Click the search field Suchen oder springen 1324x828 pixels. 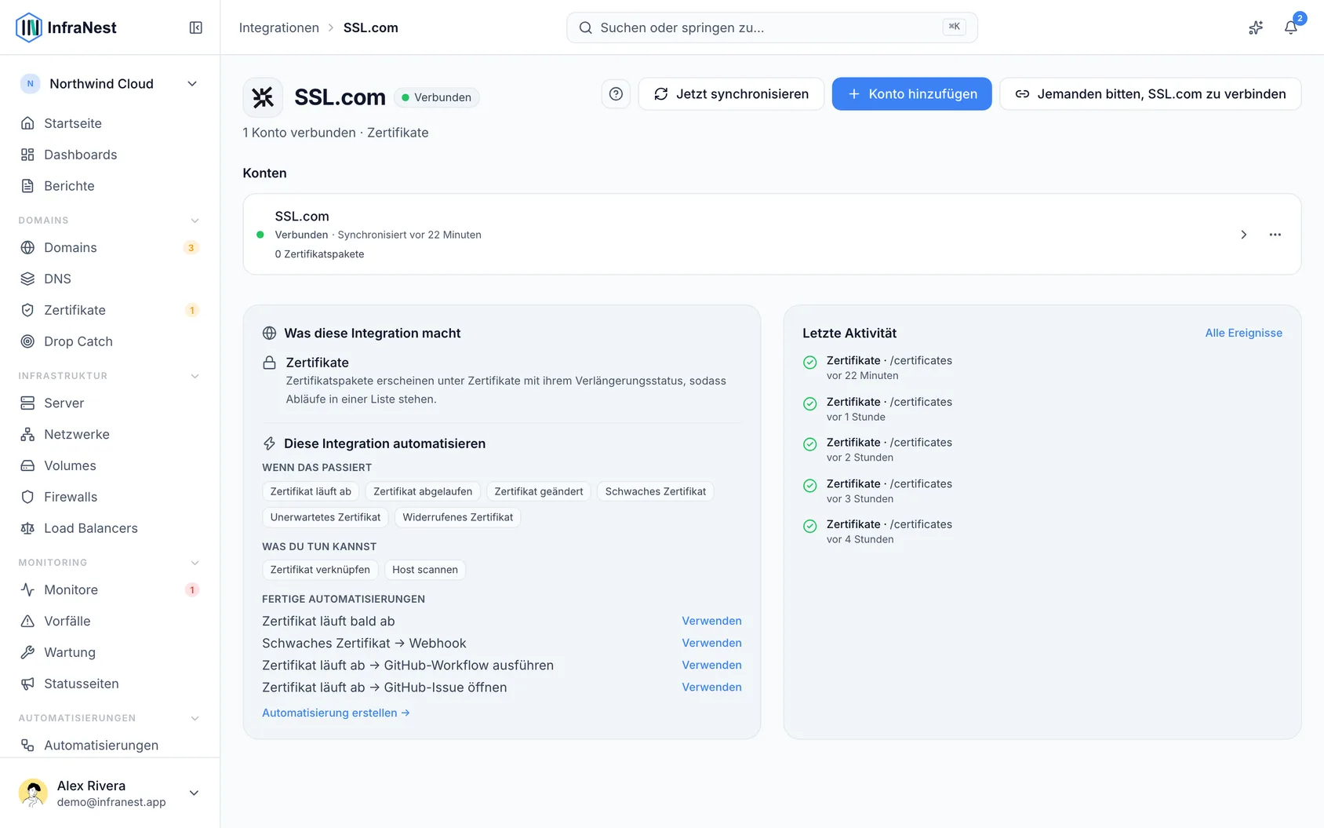tap(772, 27)
